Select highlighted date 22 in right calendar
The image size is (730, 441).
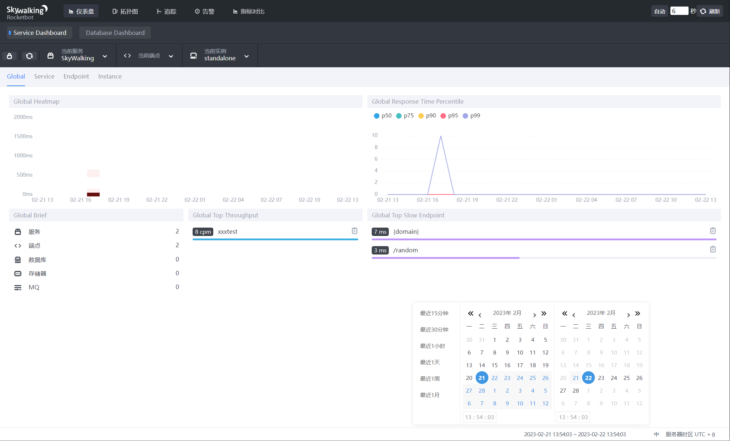click(588, 378)
